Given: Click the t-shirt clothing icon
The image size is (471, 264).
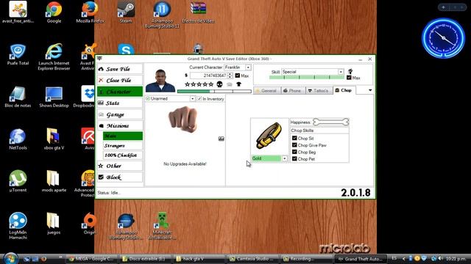Looking at the screenshot, I should 238,84.
